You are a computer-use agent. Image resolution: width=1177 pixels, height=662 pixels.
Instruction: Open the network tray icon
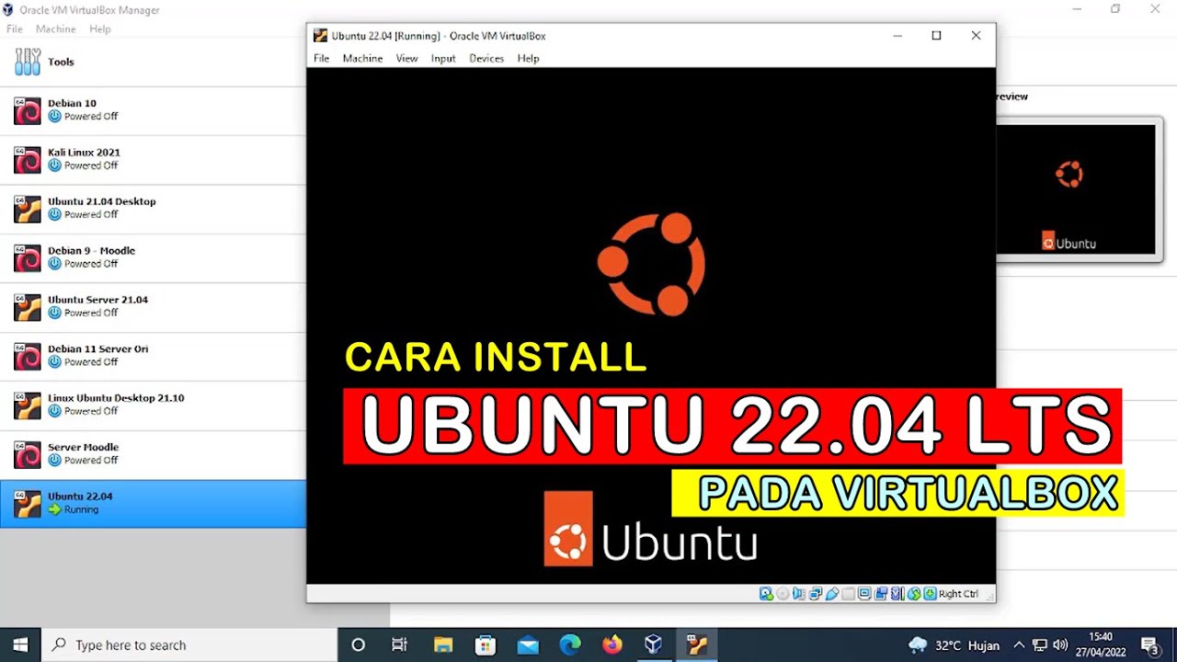point(1040,645)
